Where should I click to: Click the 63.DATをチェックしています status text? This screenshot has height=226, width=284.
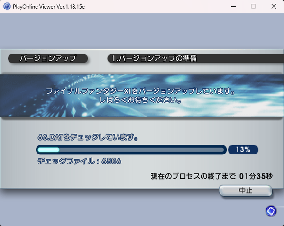coord(88,137)
